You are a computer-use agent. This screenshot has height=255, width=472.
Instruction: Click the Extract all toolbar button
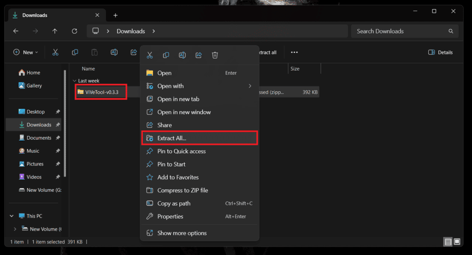[x=268, y=52]
